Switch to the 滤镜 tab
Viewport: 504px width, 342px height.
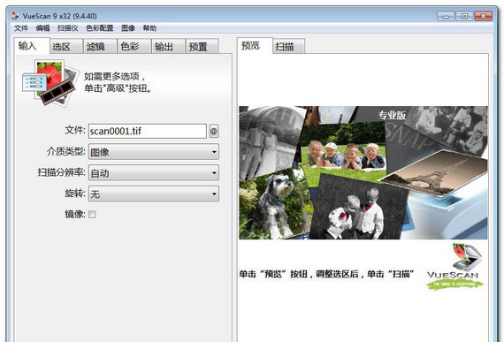[101, 47]
